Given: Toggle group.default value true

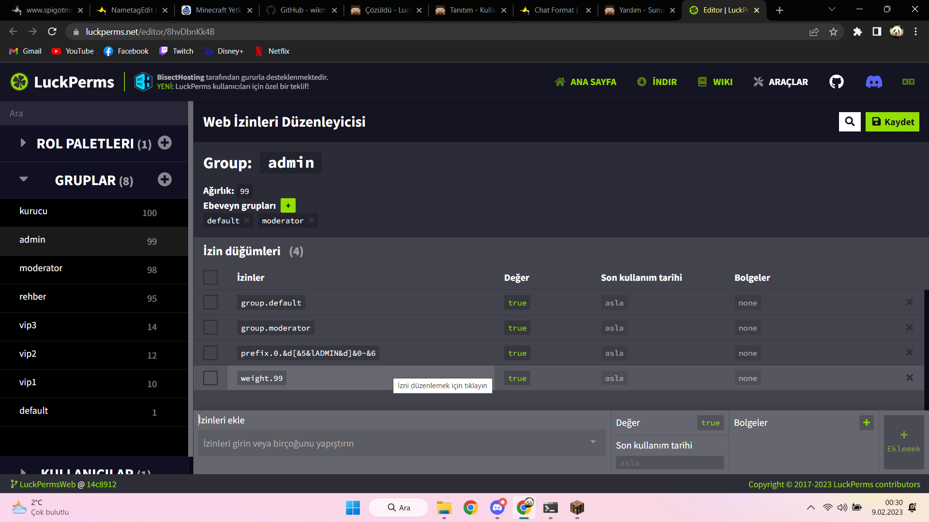Looking at the screenshot, I should click(x=517, y=303).
